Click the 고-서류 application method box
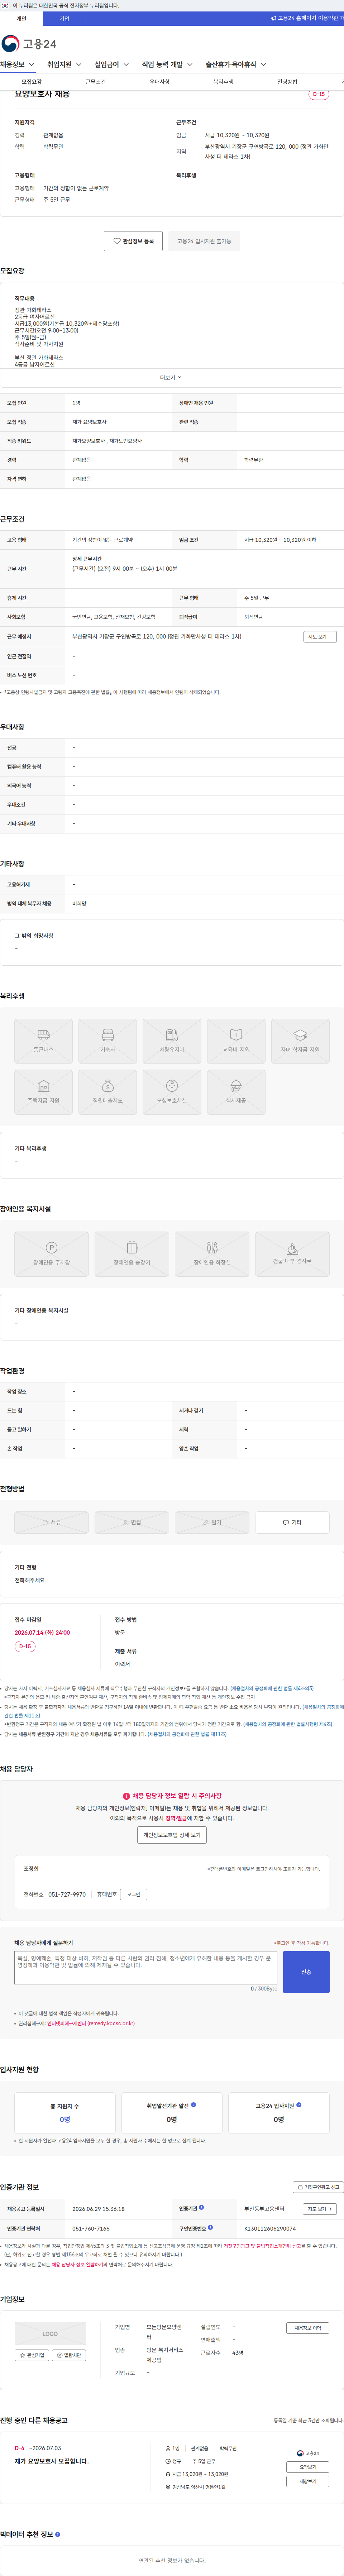This screenshot has height=2576, width=344. pos(51,1522)
